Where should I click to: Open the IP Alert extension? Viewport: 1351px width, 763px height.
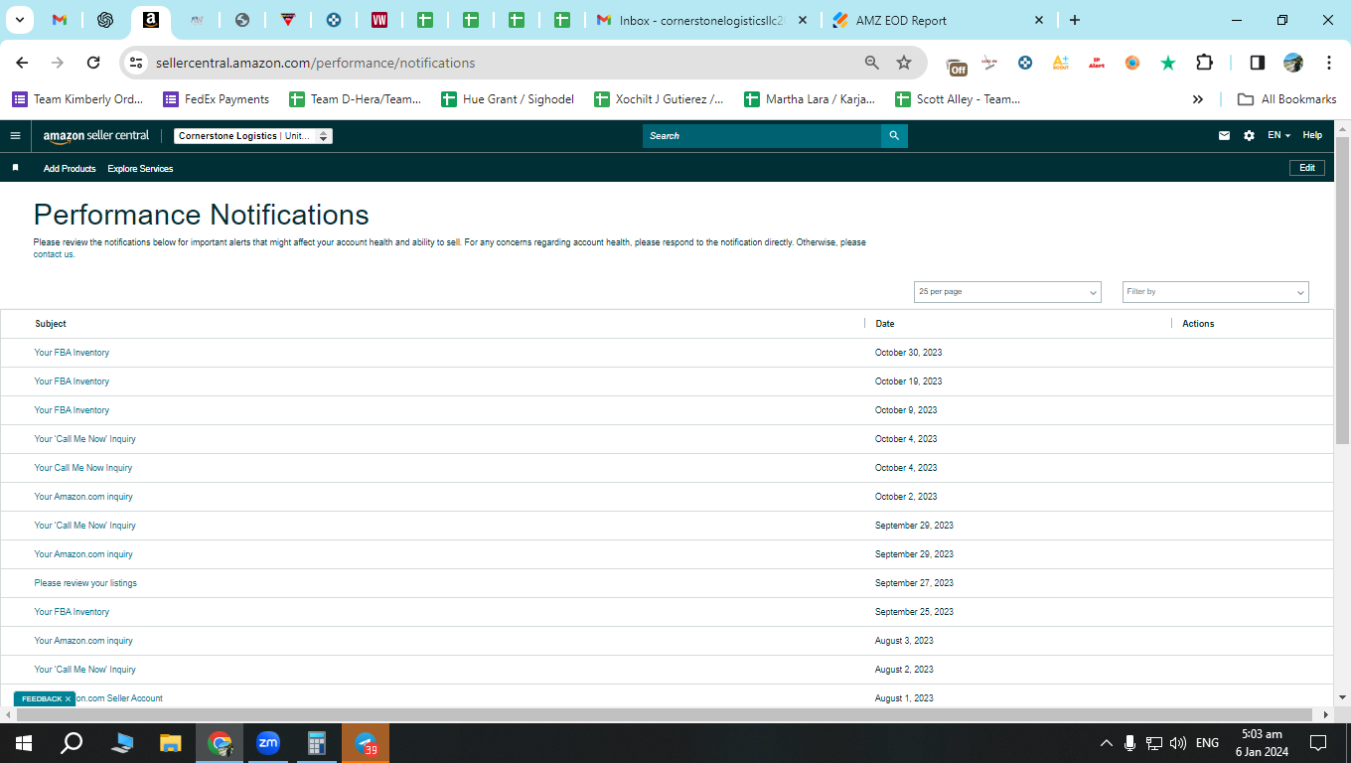coord(1097,63)
